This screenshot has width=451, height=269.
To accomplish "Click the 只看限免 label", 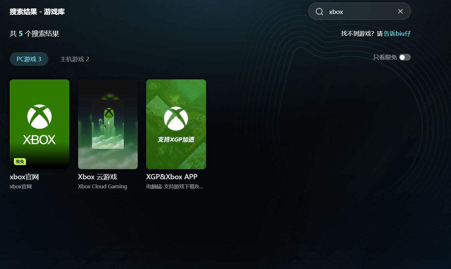I will 385,57.
